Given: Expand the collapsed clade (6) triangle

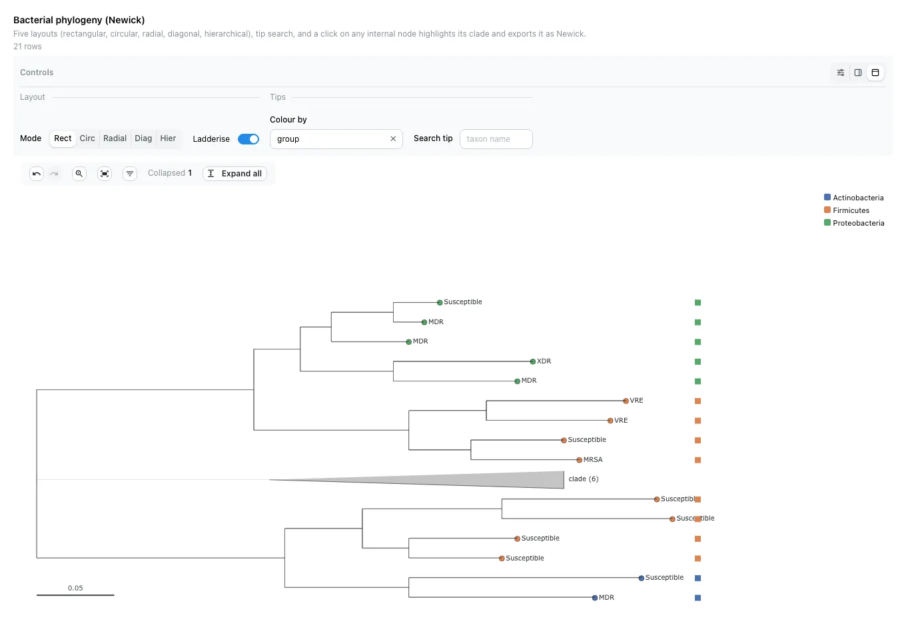Looking at the screenshot, I should coord(417,479).
